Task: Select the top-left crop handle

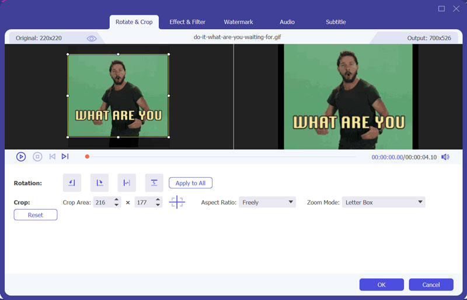Action: pyautogui.click(x=68, y=54)
